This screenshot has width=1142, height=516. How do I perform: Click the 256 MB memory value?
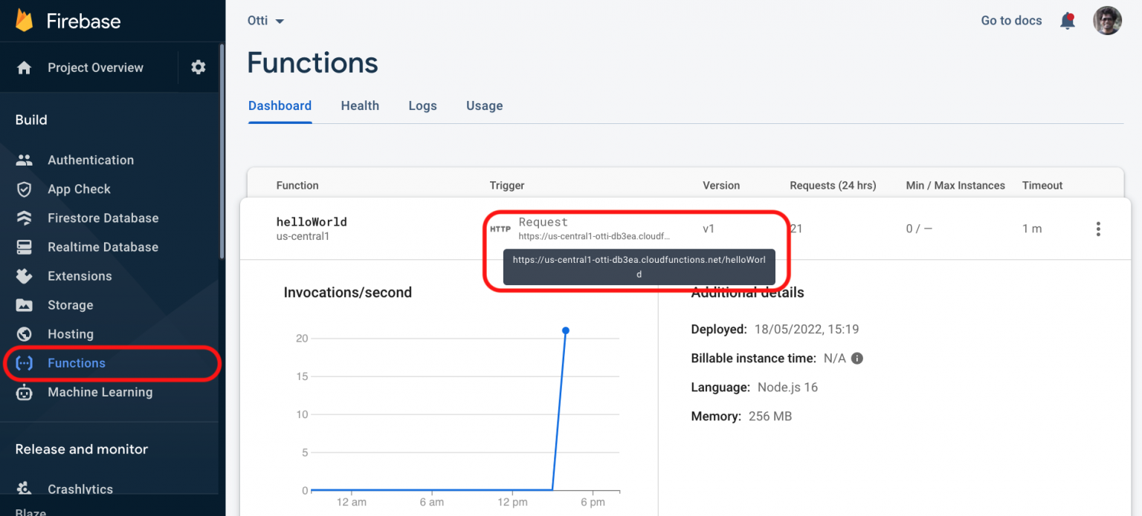(770, 417)
